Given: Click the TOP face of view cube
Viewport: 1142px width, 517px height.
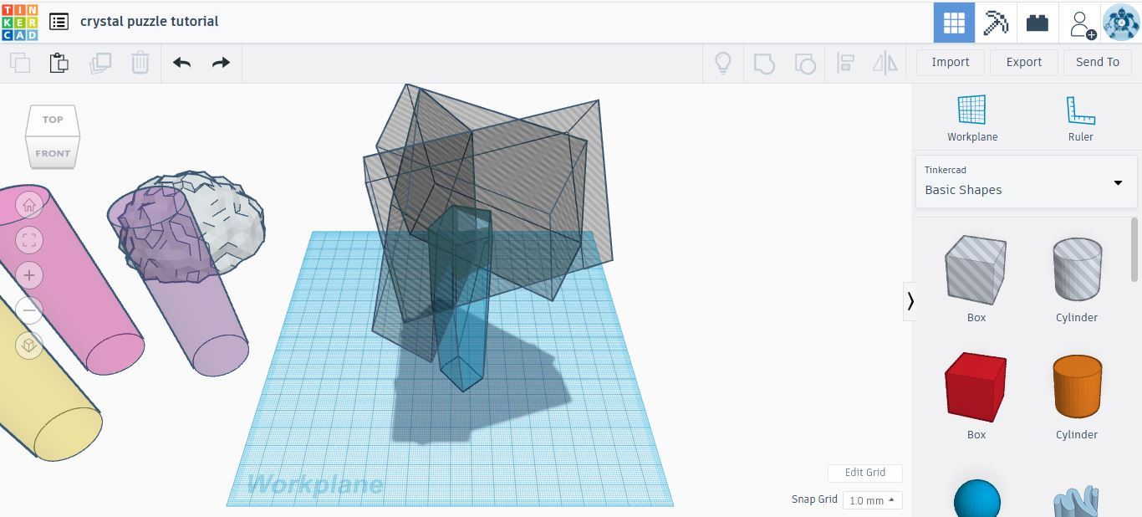Looking at the screenshot, I should [53, 120].
